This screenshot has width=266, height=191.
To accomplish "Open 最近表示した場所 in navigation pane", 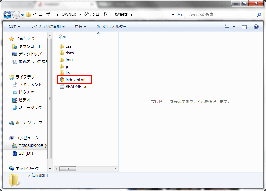I will (x=33, y=61).
